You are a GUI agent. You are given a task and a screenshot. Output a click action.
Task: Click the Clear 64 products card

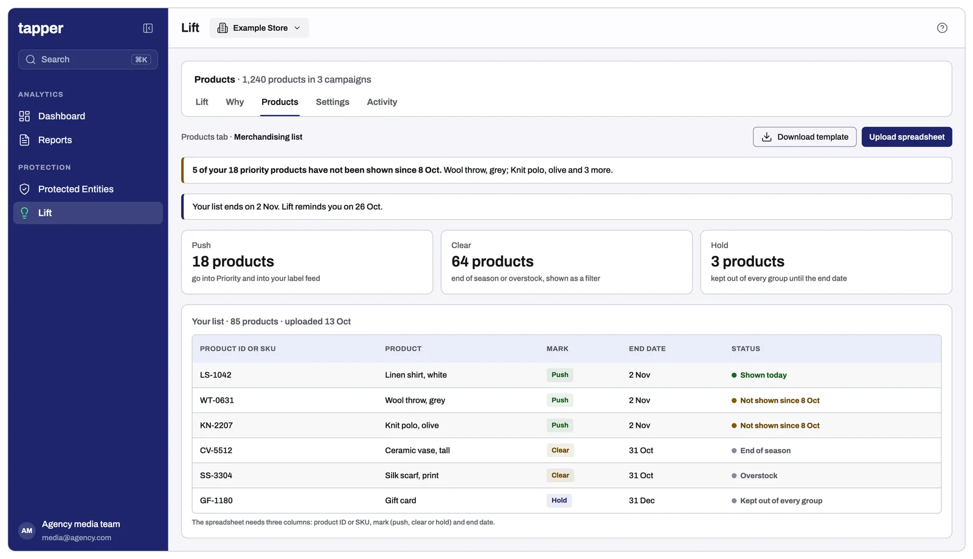567,262
